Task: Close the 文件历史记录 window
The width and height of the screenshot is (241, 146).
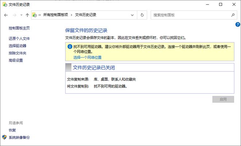Action: pos(234,4)
